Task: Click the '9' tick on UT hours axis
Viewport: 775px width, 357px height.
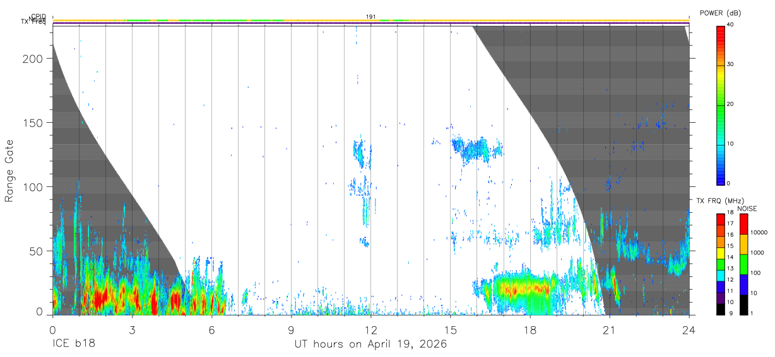Action: (291, 329)
